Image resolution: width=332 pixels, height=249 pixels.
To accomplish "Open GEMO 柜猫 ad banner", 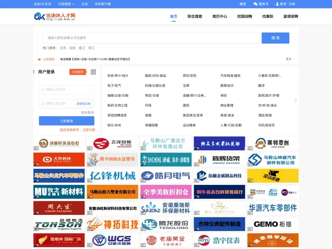I will click(x=273, y=224).
